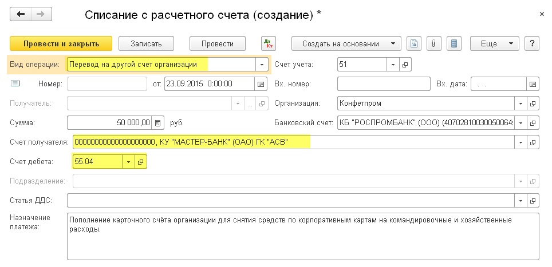Image resolution: width=552 pixels, height=267 pixels.
Task: Show Дт/Кт postings icon
Action: pyautogui.click(x=269, y=43)
